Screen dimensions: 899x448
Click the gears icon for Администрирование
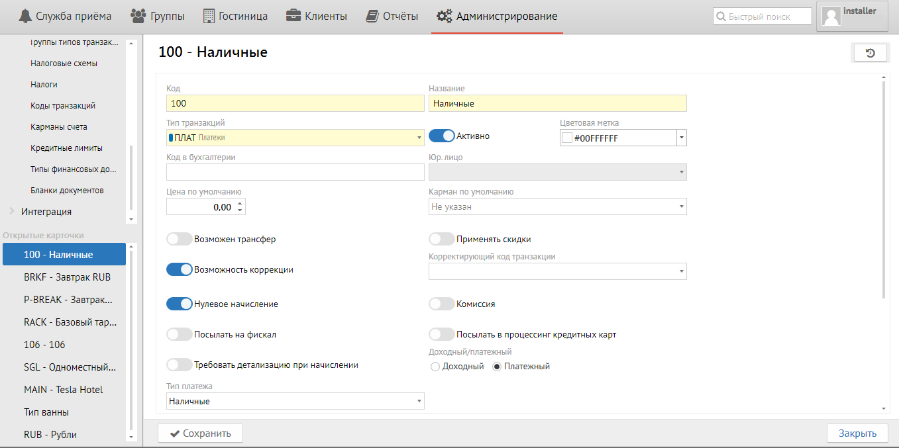445,16
